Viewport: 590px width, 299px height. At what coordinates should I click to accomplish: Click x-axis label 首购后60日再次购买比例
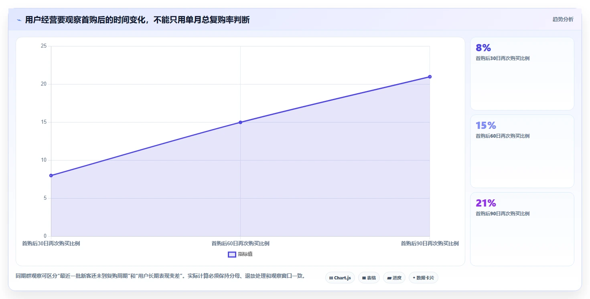click(x=240, y=243)
